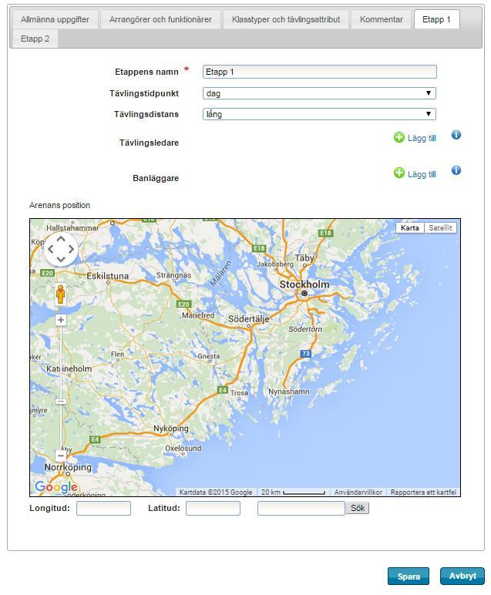Pan the map right with arrow

[71, 249]
